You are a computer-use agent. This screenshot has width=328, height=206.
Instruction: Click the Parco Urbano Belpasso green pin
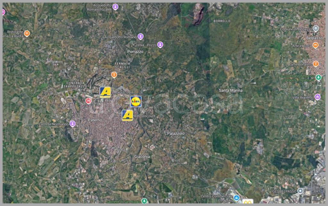[318, 77]
